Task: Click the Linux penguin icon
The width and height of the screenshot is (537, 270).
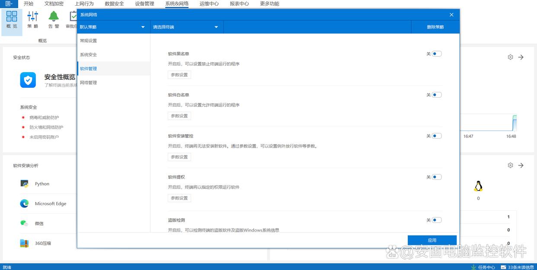Action: point(478,186)
